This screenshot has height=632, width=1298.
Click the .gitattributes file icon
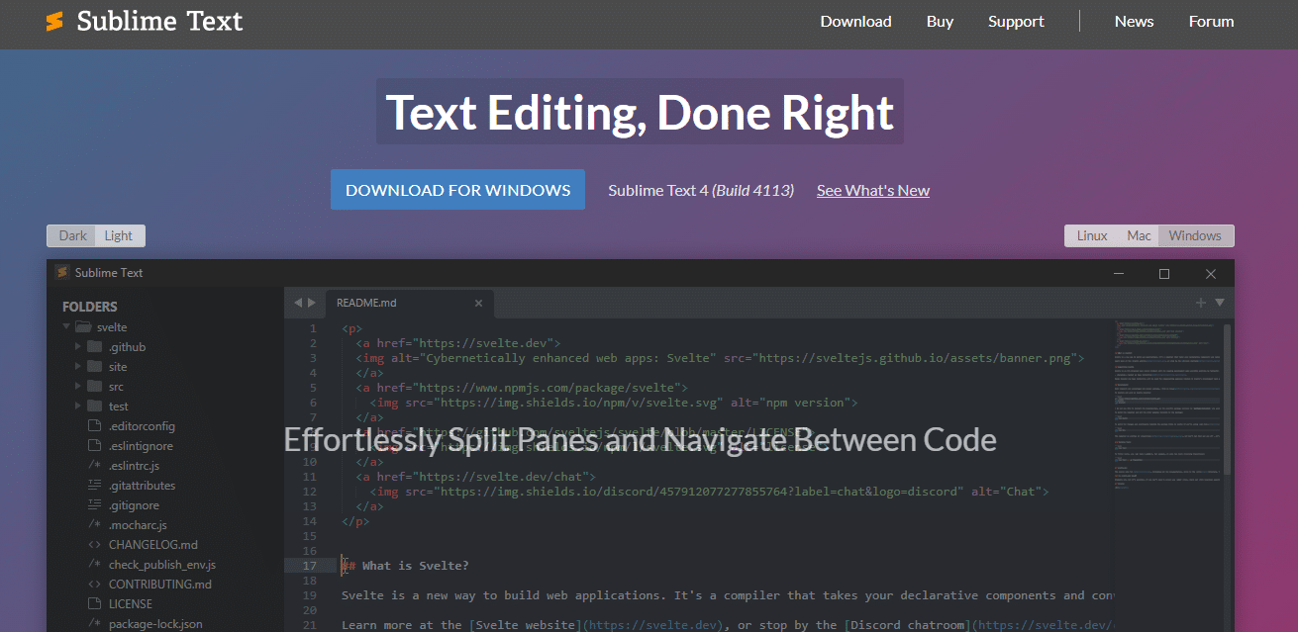(95, 485)
